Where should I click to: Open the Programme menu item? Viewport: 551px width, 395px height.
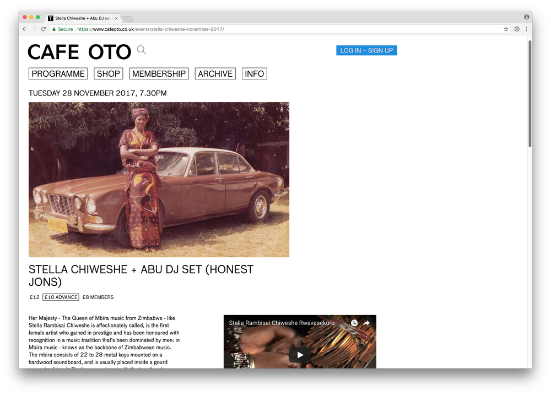point(58,73)
